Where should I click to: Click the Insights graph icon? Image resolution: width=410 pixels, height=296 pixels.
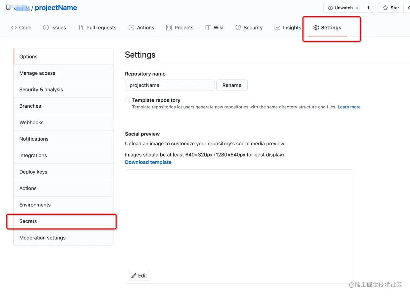(x=277, y=28)
